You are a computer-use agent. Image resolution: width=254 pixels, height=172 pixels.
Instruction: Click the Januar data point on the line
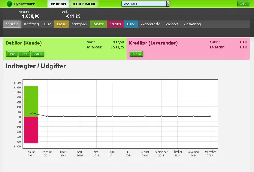click(x=31, y=112)
